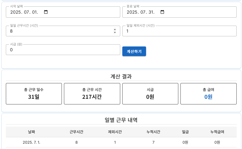Screen dimensions: 242x149
Task: Select the 총 급여 0원 result card
Action: [x=208, y=94]
